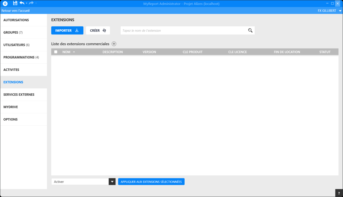
Task: Click the extension name search field
Action: coord(184,31)
